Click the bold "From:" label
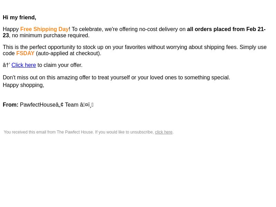Screen dimensions: 276x207 [11, 105]
